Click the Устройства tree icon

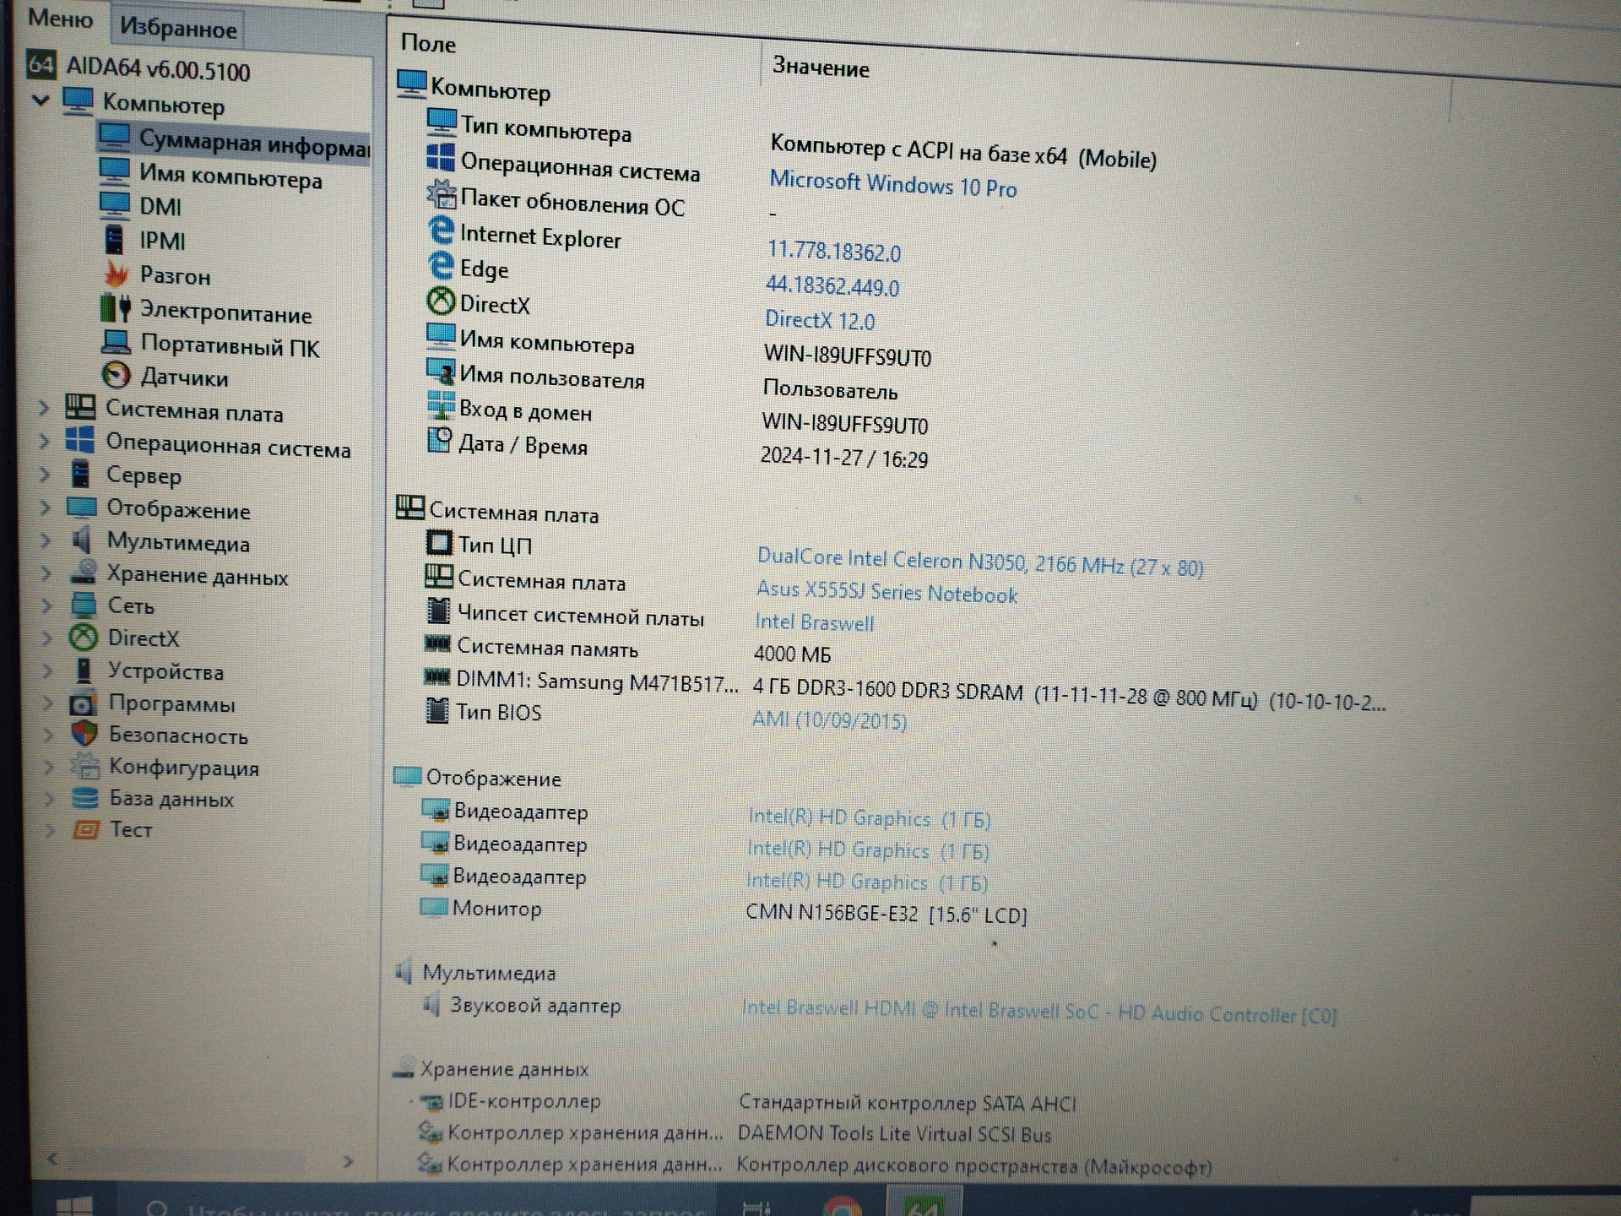pos(83,670)
